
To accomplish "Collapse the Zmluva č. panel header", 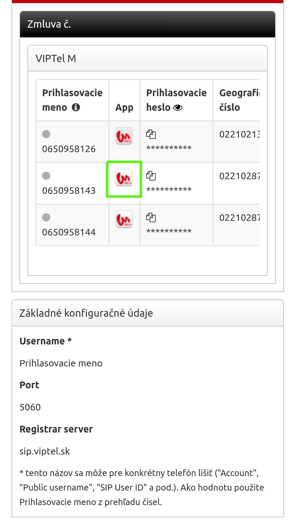I will tap(148, 24).
